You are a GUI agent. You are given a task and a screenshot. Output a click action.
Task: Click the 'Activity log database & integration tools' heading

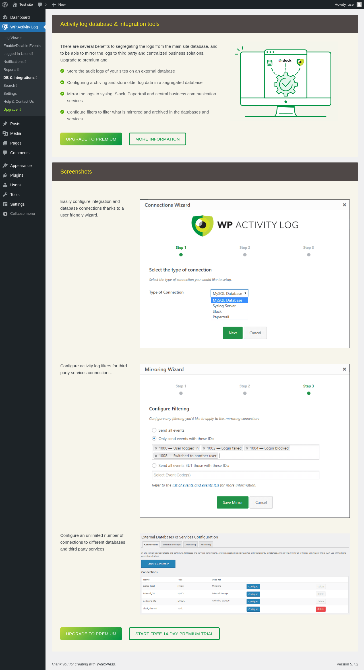[x=110, y=24]
